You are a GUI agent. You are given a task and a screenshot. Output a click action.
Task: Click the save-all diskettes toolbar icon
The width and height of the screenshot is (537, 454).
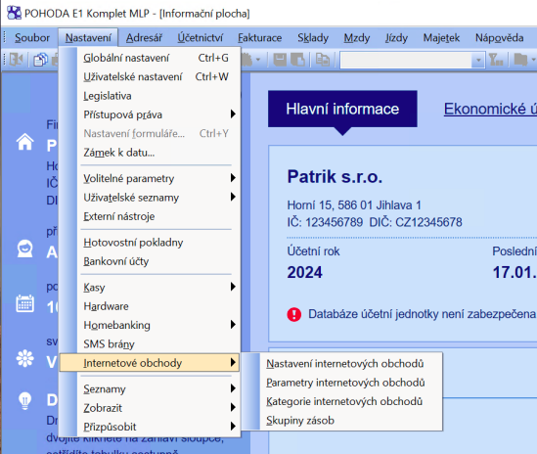tap(297, 60)
